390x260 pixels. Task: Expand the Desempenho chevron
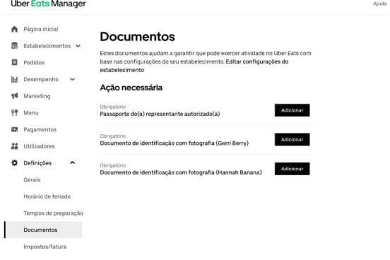click(x=72, y=79)
